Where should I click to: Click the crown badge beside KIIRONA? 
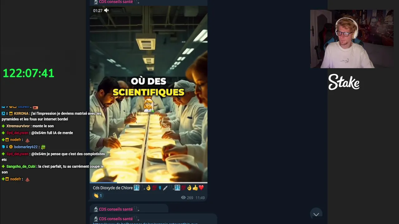tap(11, 114)
